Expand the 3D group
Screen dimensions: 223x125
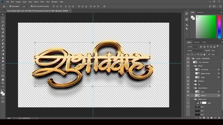click(193, 84)
